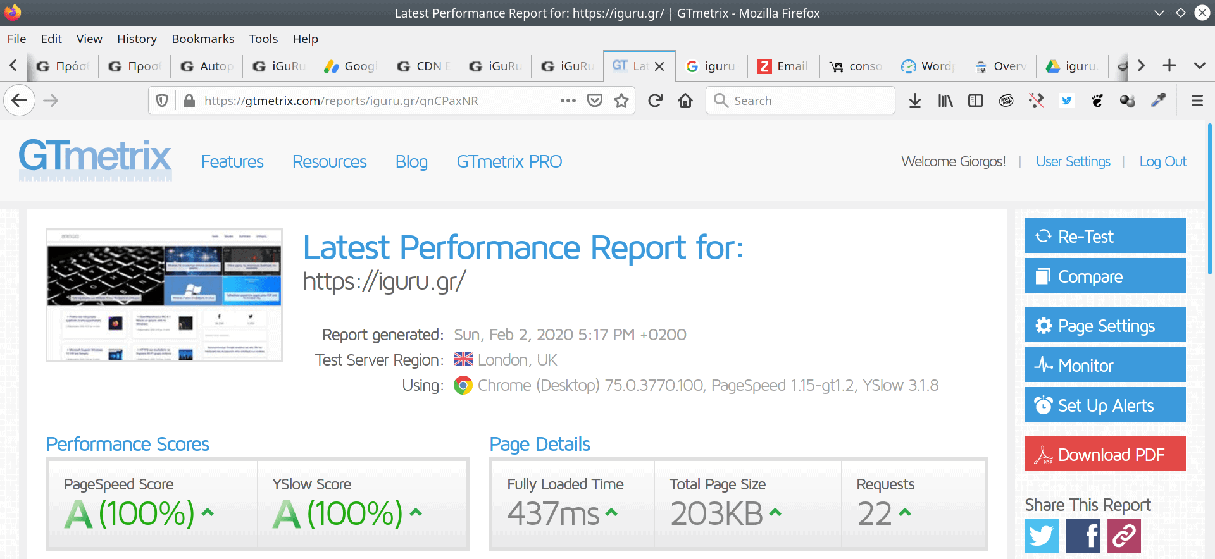Open the Help menu
1215x559 pixels.
pos(305,39)
